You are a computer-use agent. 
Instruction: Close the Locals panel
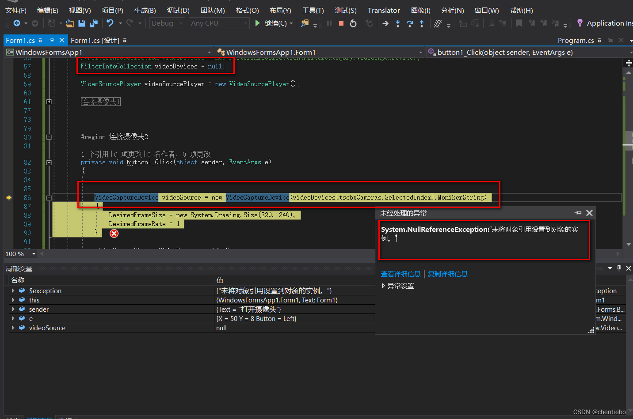629,268
